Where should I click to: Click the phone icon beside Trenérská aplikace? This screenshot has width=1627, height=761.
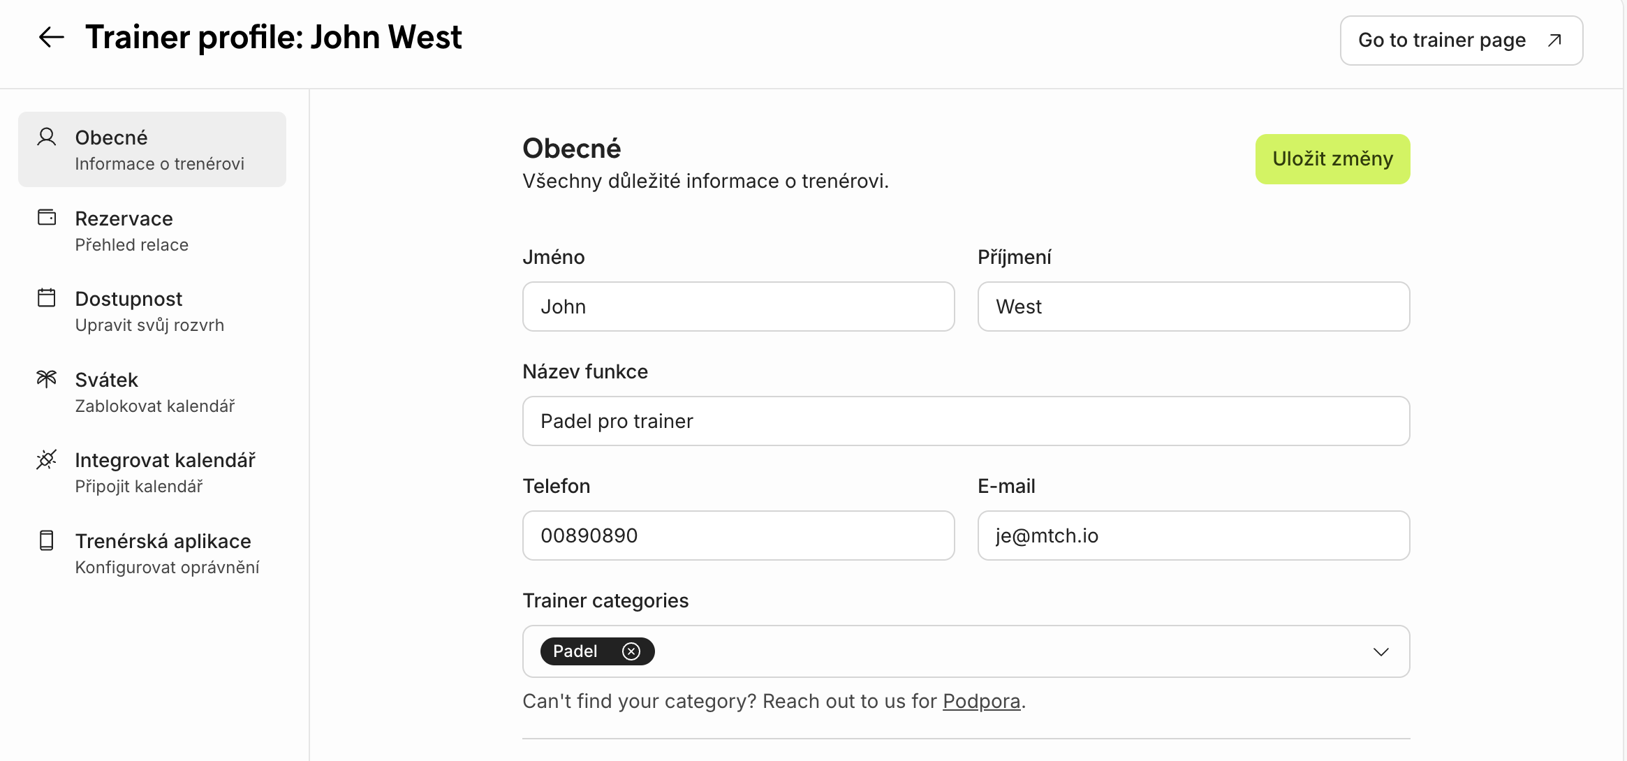(x=47, y=540)
